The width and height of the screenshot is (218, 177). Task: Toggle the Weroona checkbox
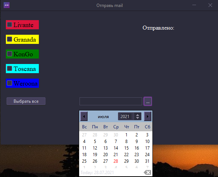[10, 83]
